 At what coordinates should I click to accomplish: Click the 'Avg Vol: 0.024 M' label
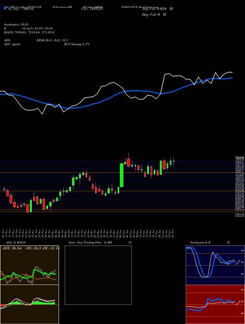pyautogui.click(x=157, y=9)
